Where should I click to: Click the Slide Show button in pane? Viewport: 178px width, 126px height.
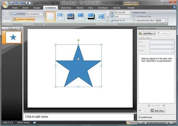[x=158, y=111]
